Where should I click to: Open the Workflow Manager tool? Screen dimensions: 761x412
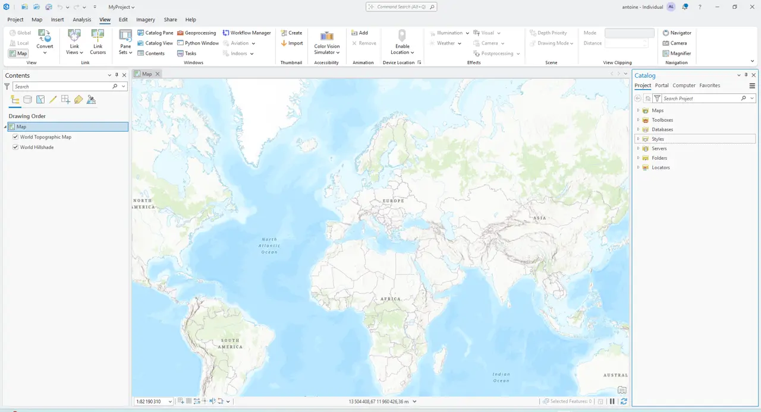(246, 33)
